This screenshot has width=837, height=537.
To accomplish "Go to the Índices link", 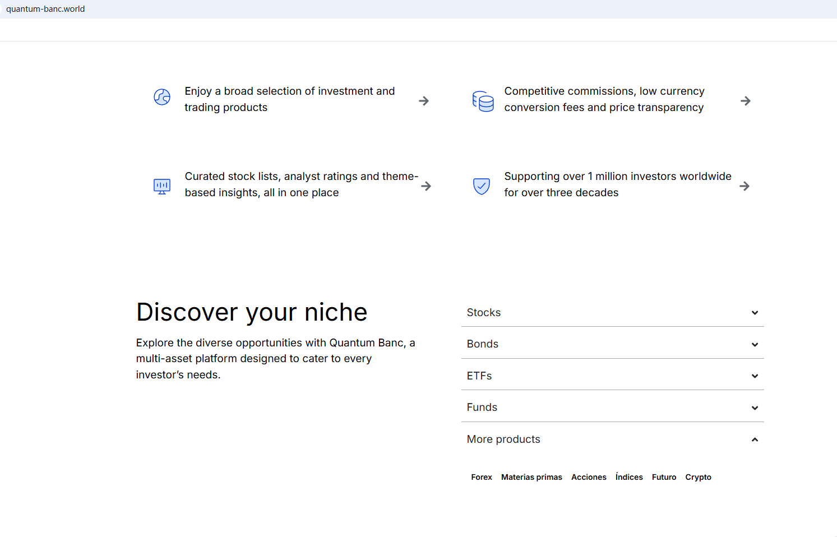I will point(629,477).
